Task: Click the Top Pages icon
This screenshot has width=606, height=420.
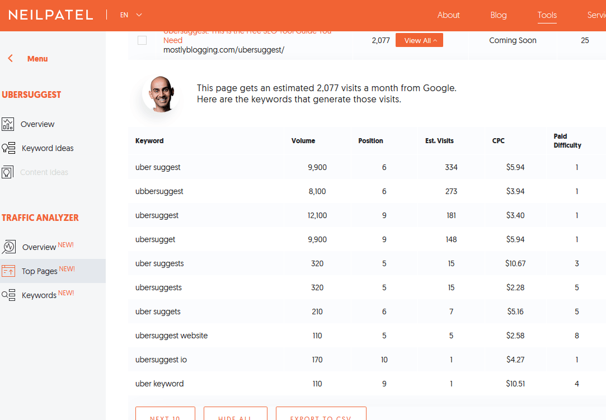Action: (8, 271)
